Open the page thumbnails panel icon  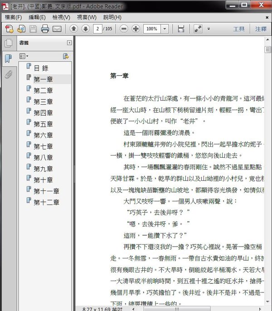point(8,44)
